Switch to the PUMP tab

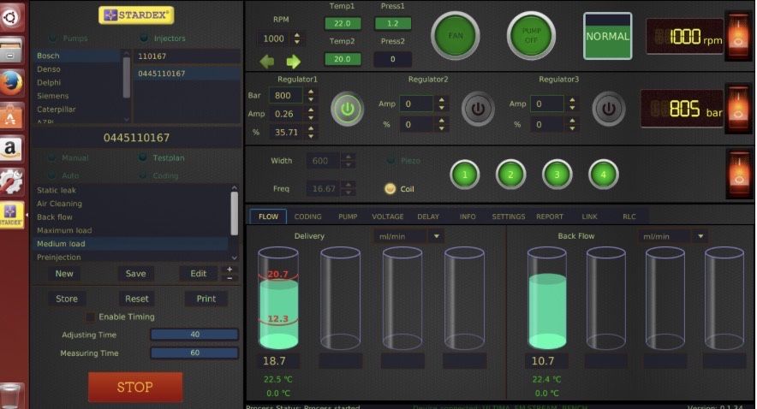[348, 216]
